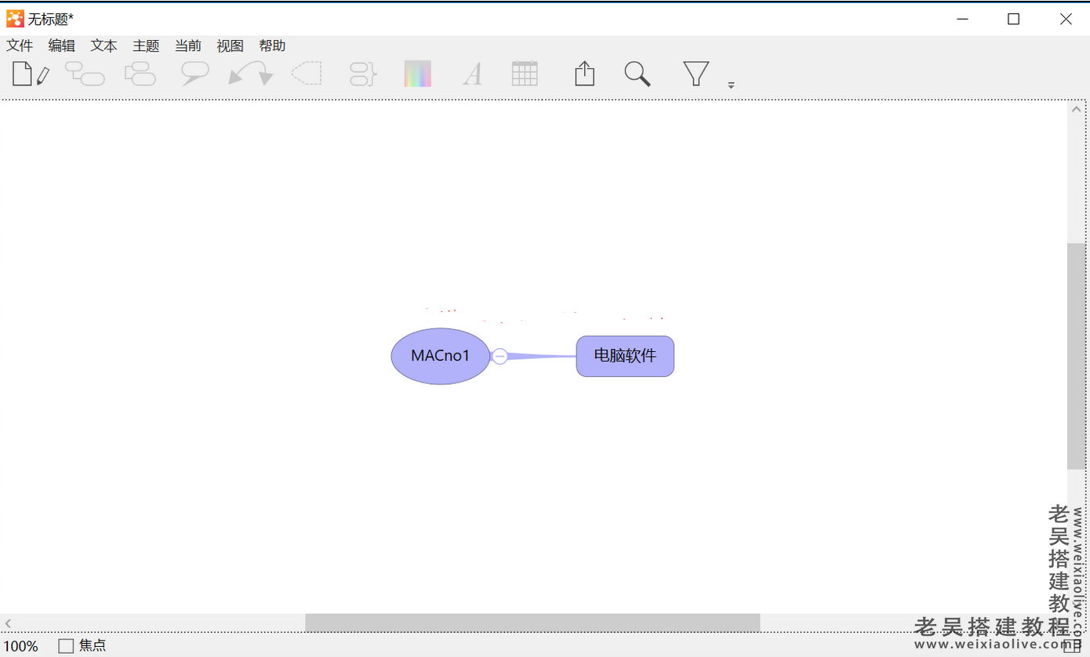Click the vertical scrollbar up arrow

click(x=1076, y=110)
